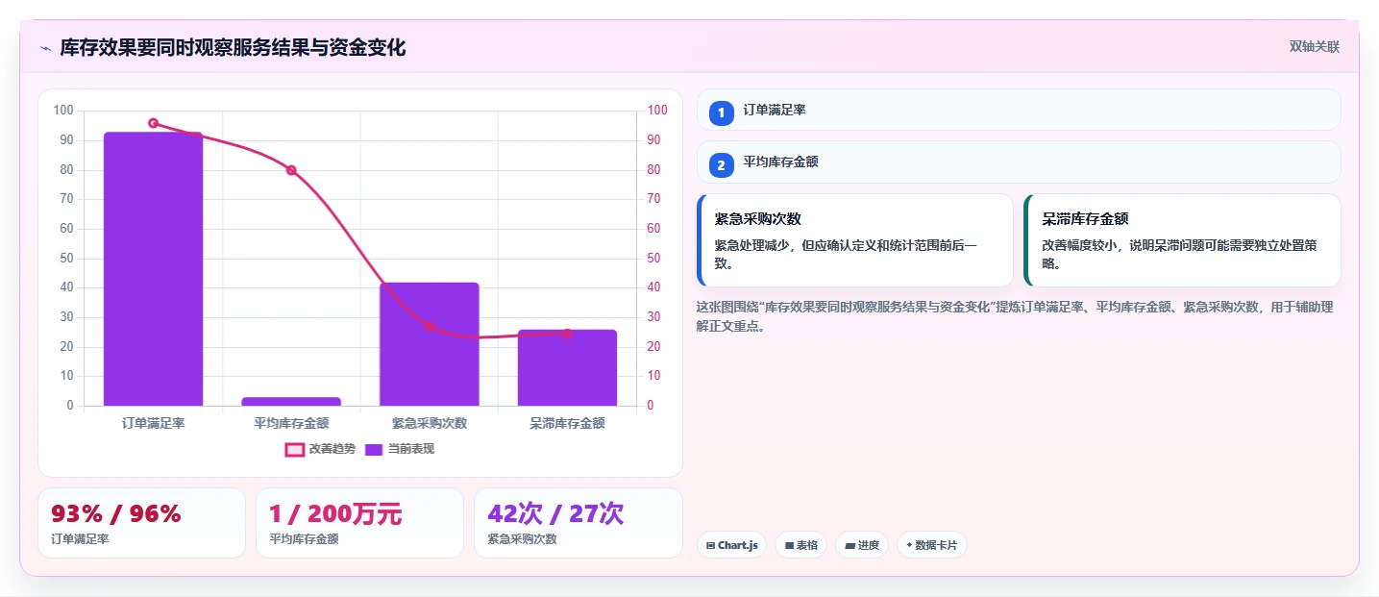Click the 订单满足率 purple bar
Image resolution: width=1379 pixels, height=597 pixels.
tap(153, 269)
